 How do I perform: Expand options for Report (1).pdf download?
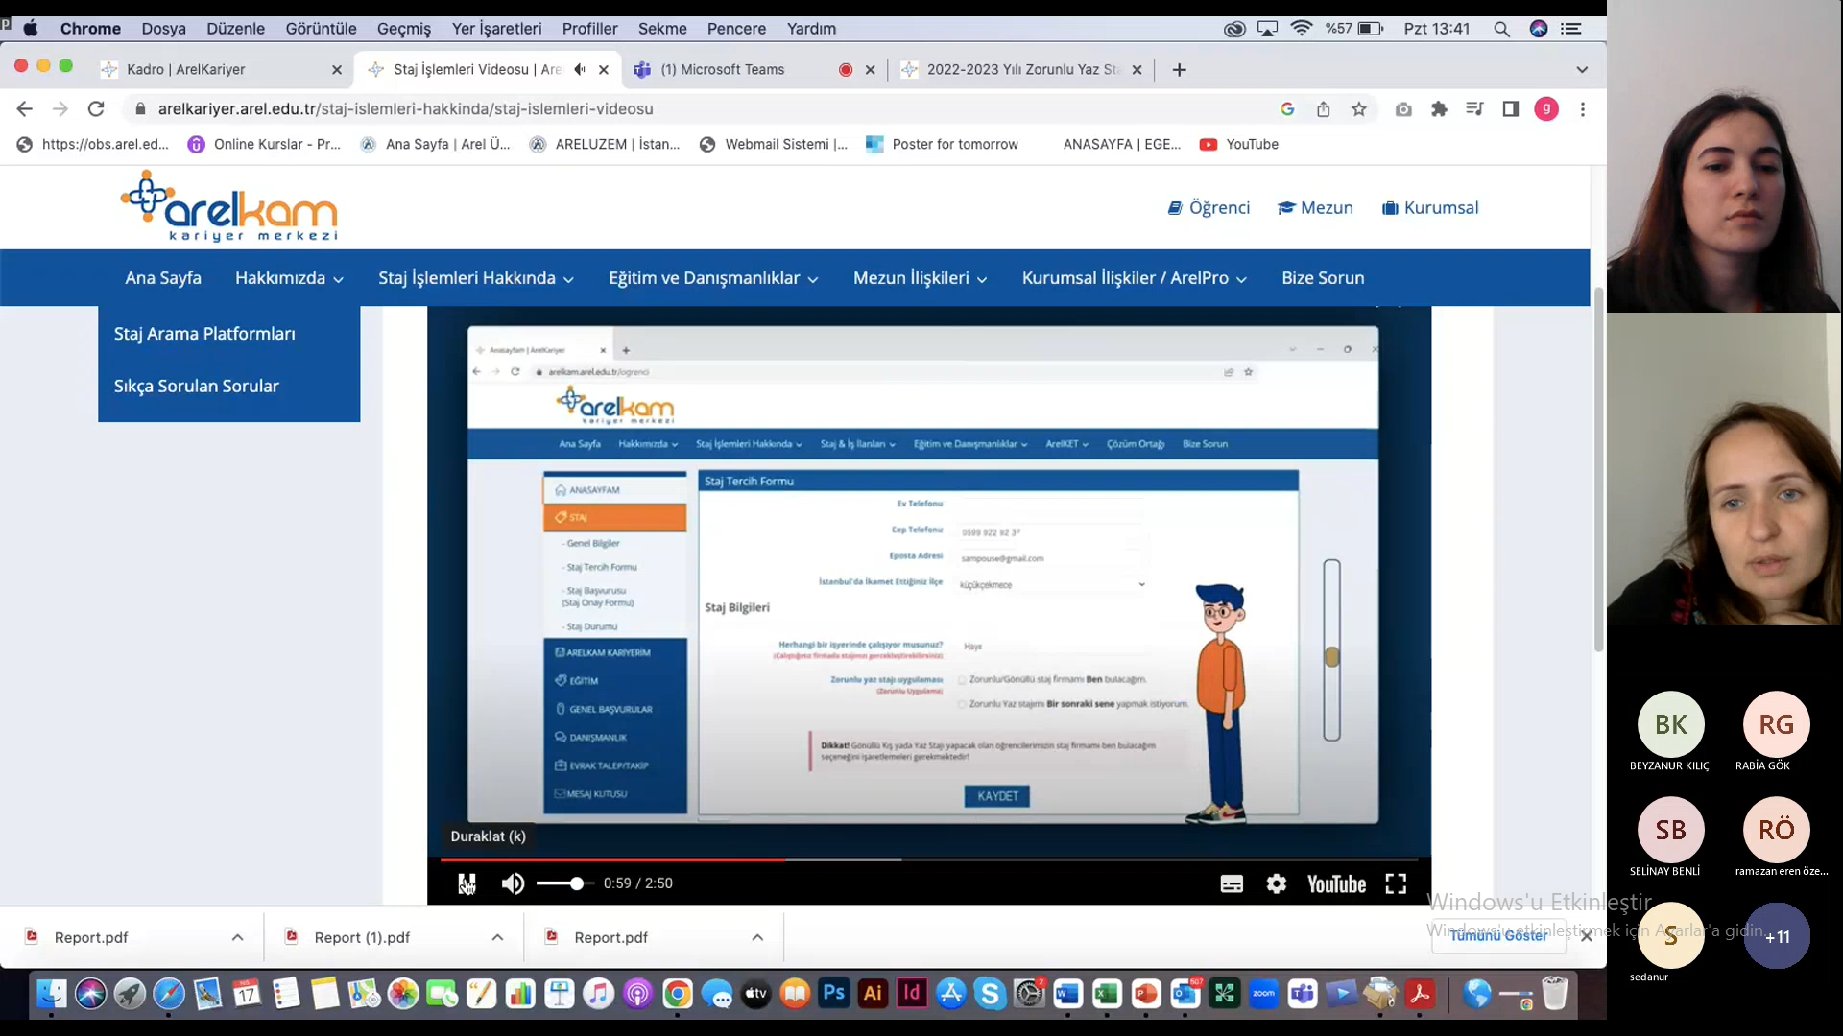tap(497, 938)
